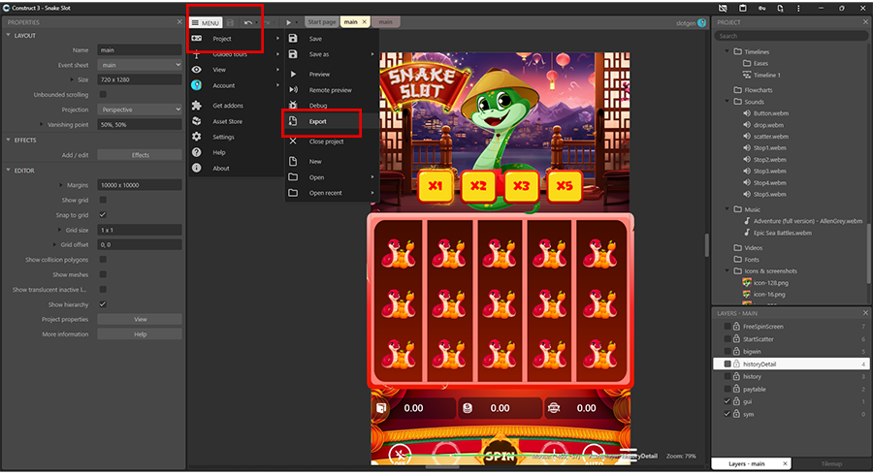Enable the Show grid checkbox
This screenshot has width=873, height=474.
click(x=103, y=200)
